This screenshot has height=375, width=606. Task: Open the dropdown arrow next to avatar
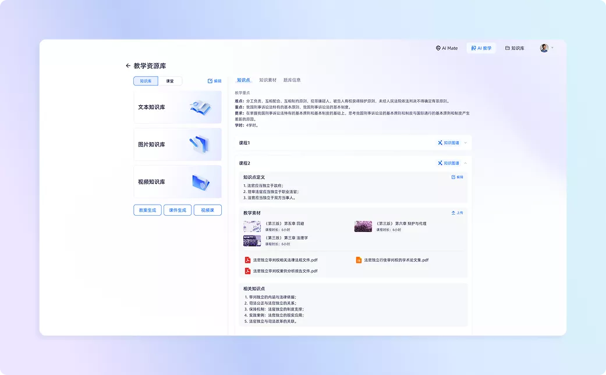tap(552, 48)
